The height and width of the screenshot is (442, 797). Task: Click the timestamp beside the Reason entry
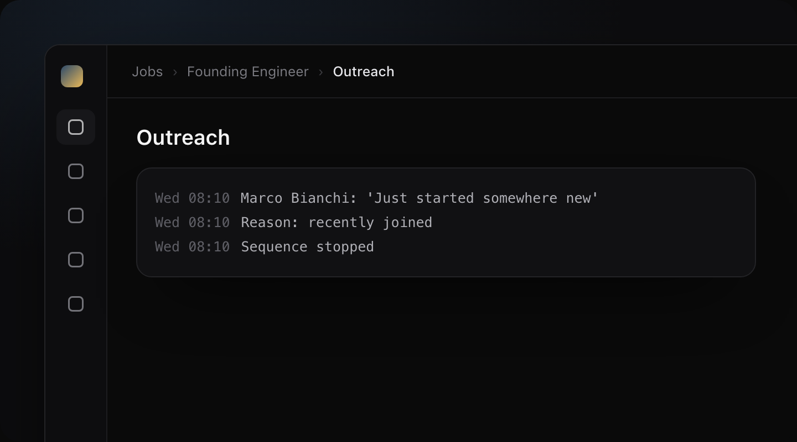pos(192,222)
